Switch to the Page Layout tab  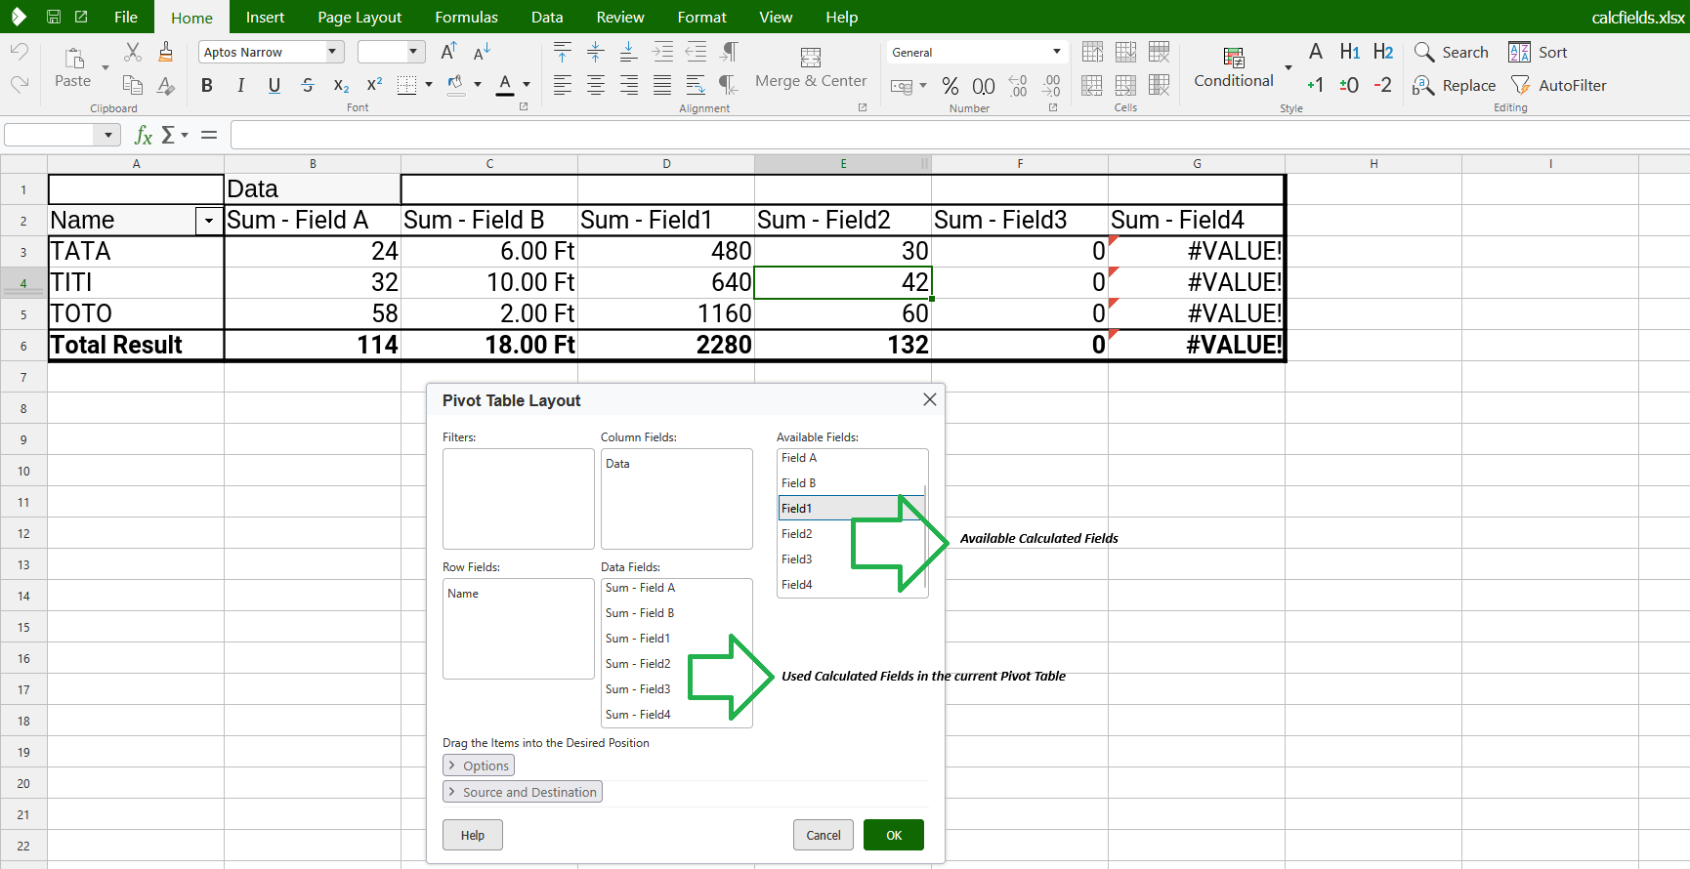tap(359, 17)
